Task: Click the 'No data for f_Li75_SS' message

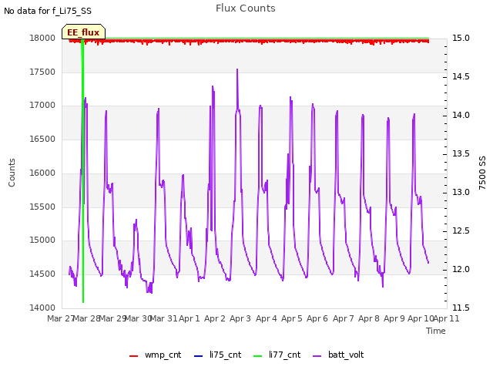Action: [48, 11]
